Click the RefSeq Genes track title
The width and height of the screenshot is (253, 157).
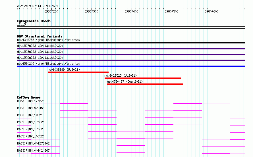[29, 97]
